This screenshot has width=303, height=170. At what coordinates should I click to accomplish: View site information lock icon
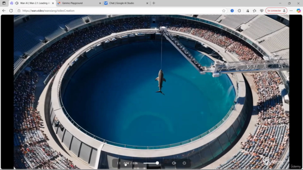(19, 10)
